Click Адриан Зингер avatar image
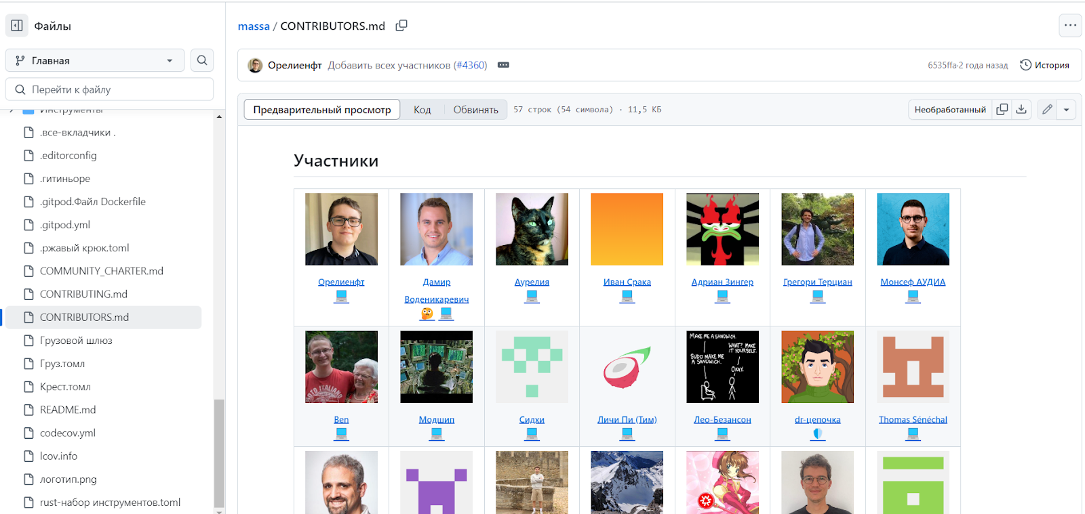Viewport: 1085px width, 514px height. 722,229
